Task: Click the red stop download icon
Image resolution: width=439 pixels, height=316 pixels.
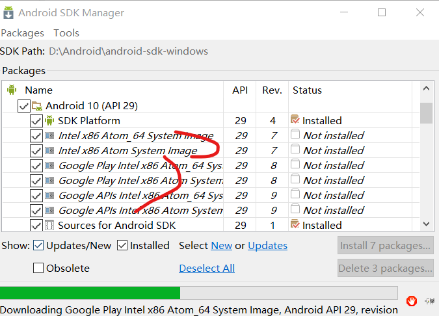Action: (411, 300)
